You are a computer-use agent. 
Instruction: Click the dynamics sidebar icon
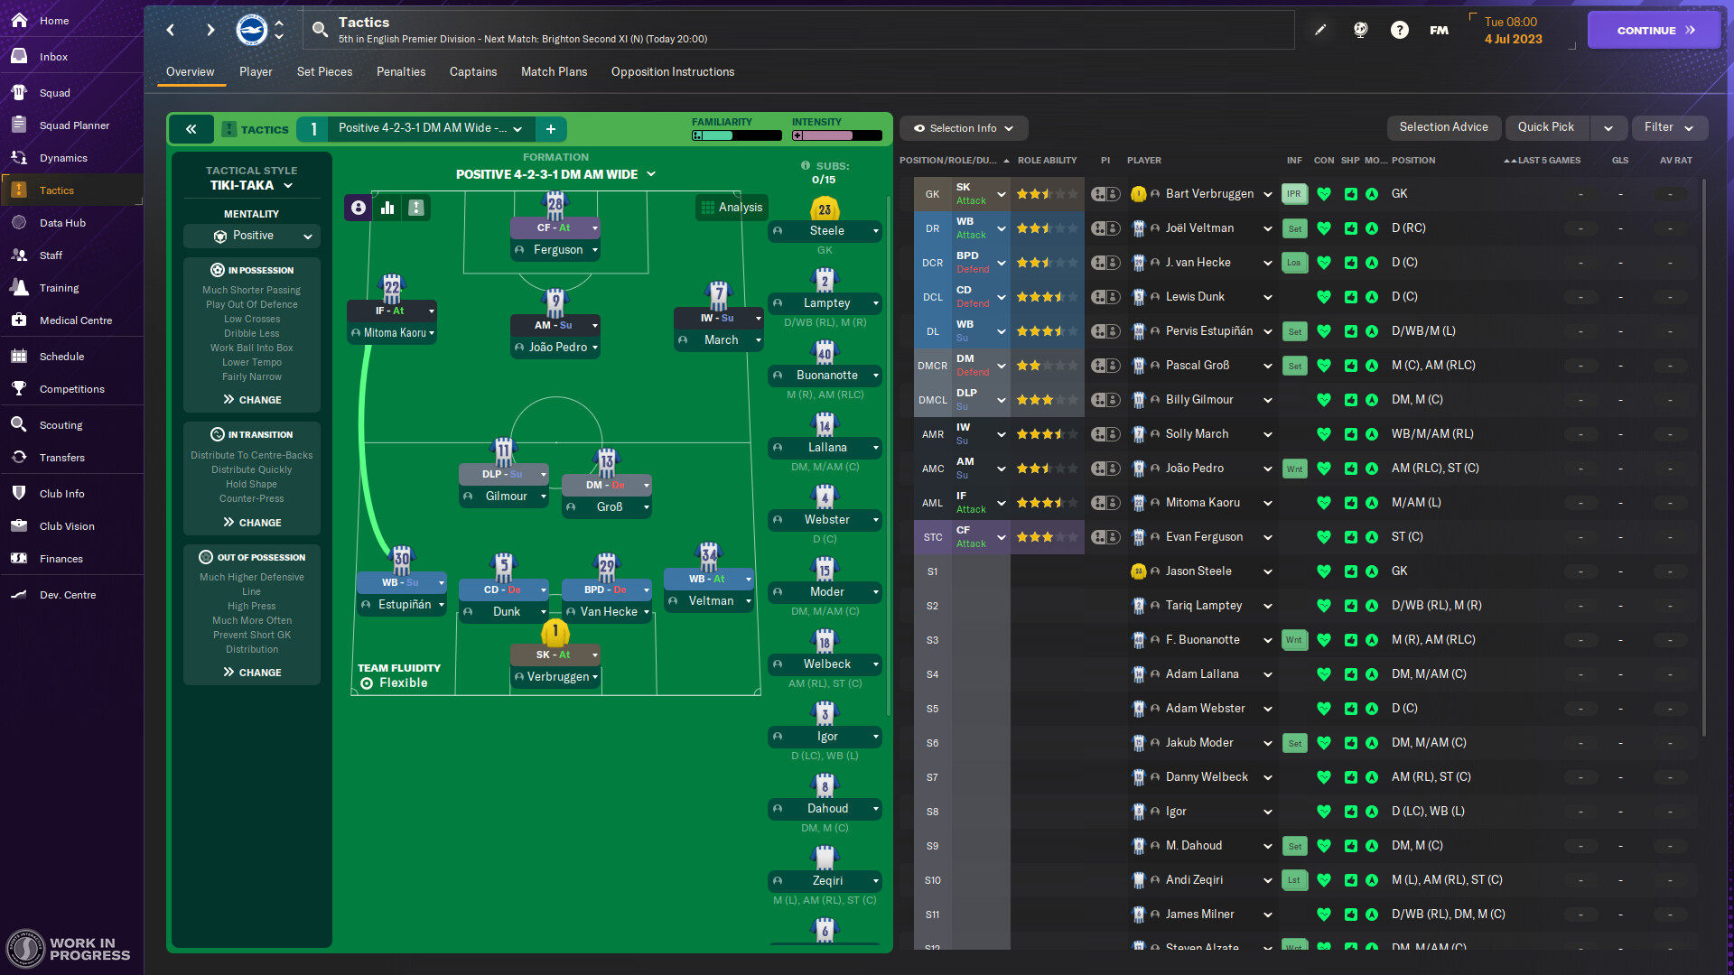click(x=19, y=157)
